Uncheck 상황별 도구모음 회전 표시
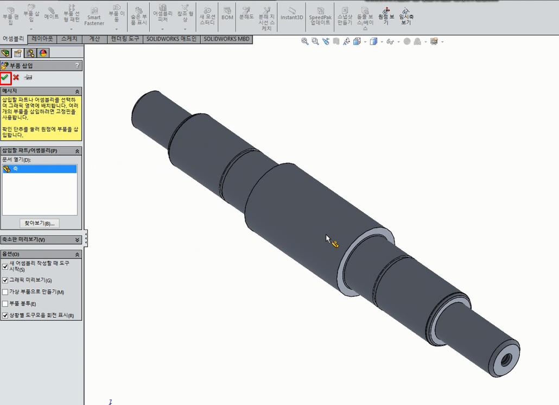 coord(5,314)
